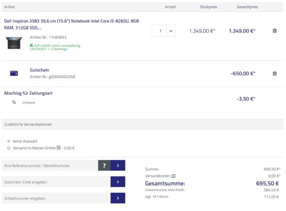This screenshot has width=286, height=211.
Task: Open info icon next to Versand im Namen Dritter
Action: (x=58, y=148)
